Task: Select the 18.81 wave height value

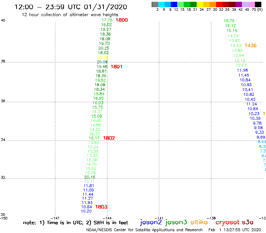Action: 101,71
